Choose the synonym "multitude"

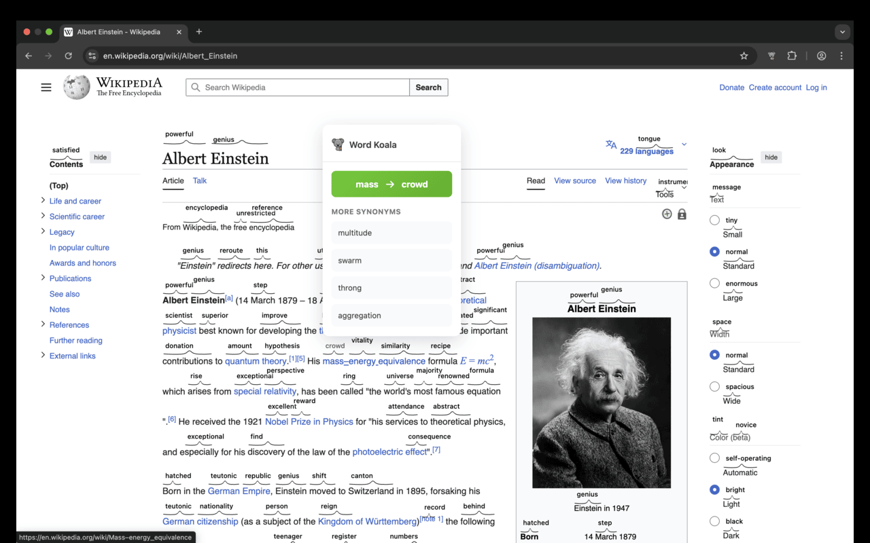391,233
